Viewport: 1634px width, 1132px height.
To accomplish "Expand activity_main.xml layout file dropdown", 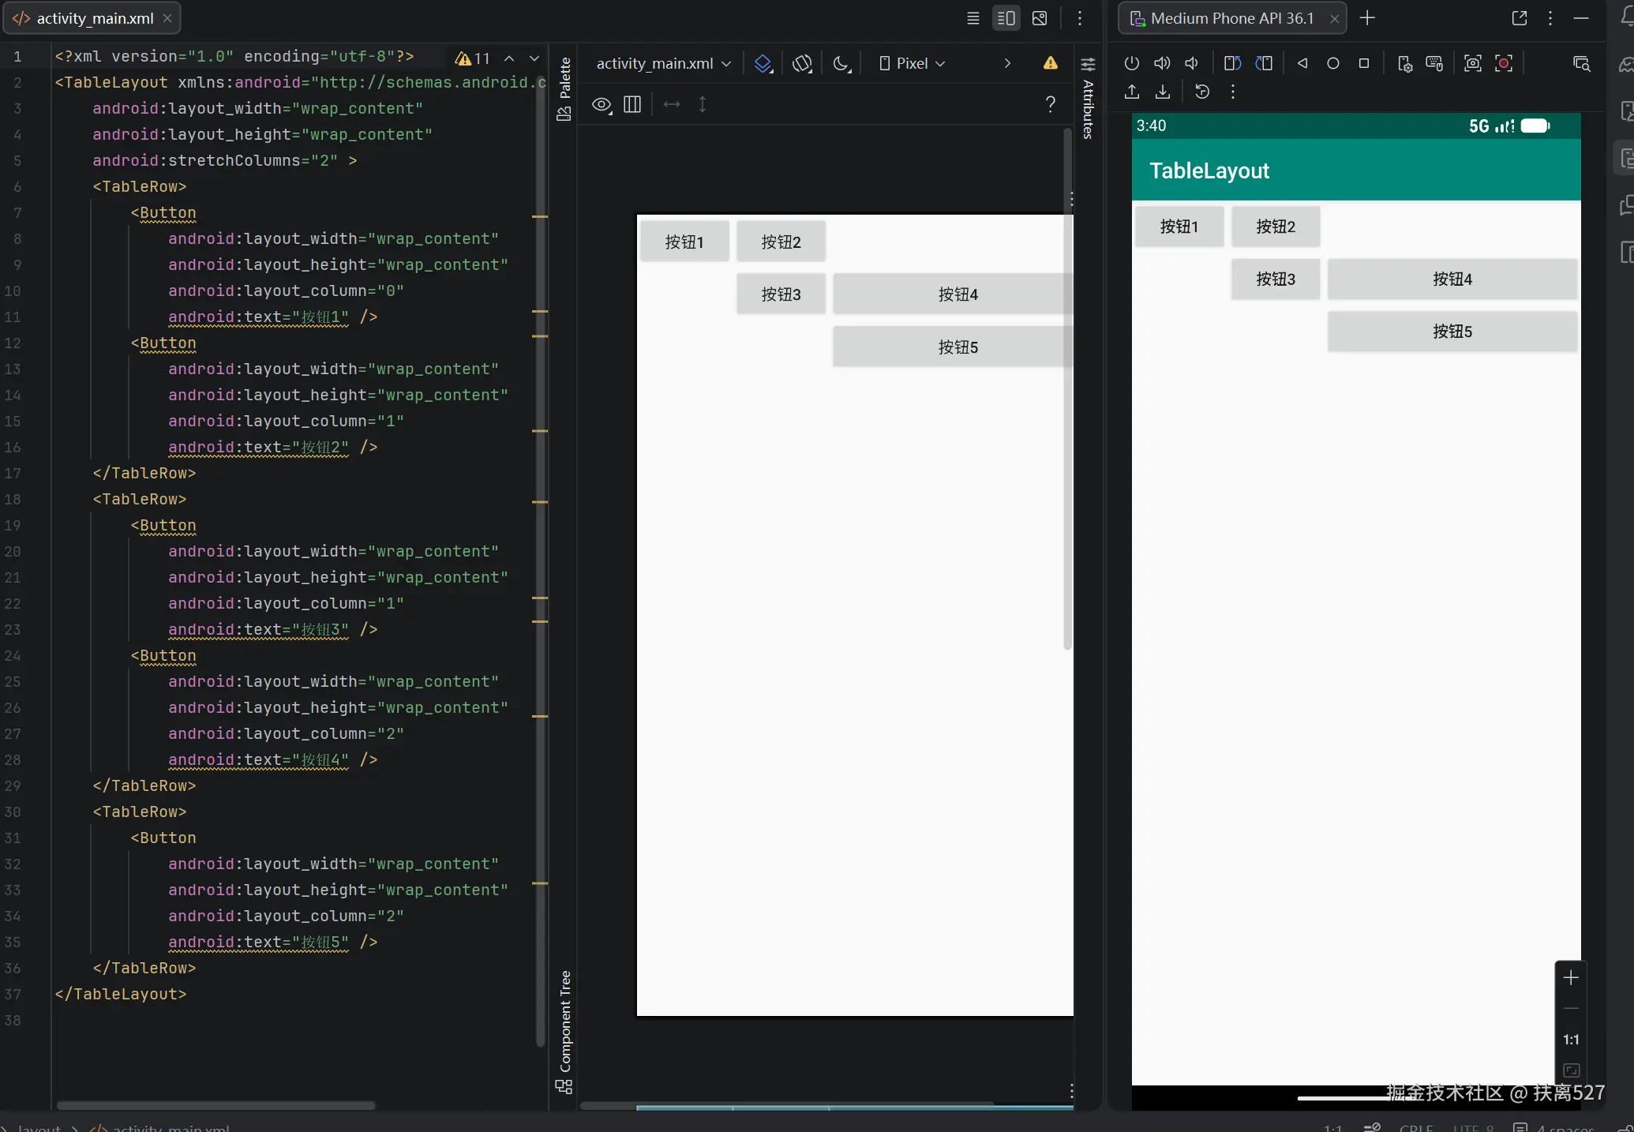I will click(x=663, y=63).
